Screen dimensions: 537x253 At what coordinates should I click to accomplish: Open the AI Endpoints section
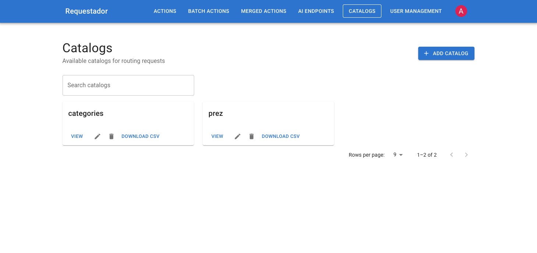point(316,11)
